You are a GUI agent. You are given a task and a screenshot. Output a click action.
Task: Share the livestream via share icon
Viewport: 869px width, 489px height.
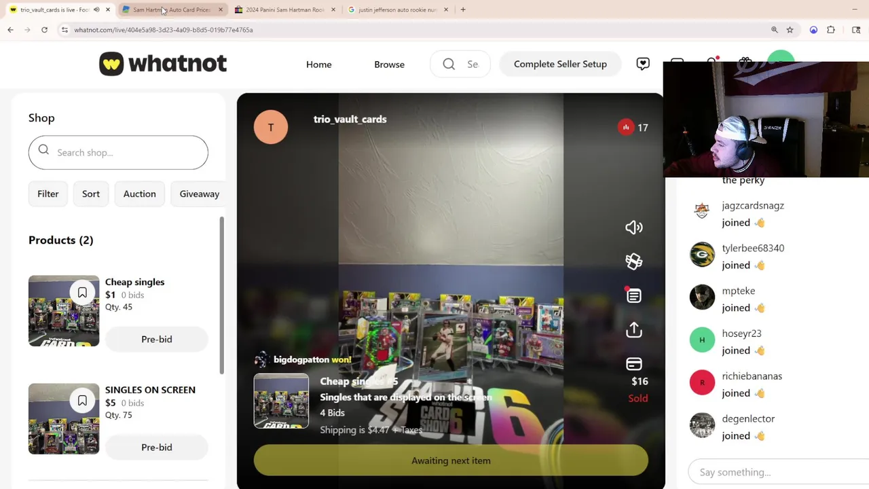pyautogui.click(x=633, y=329)
